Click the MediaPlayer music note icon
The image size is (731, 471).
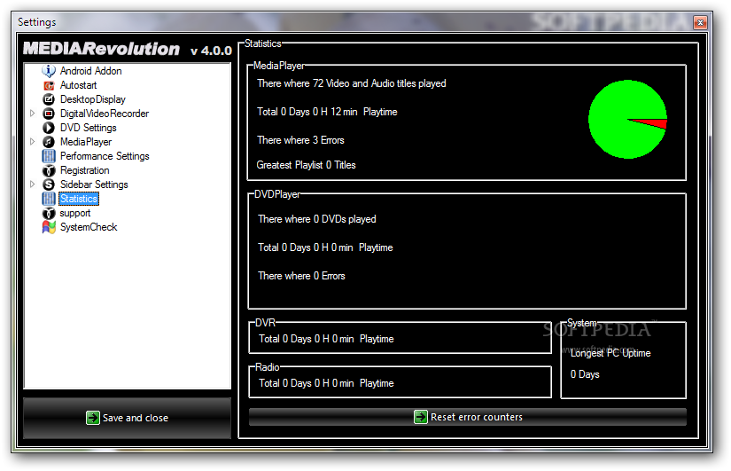tap(49, 142)
